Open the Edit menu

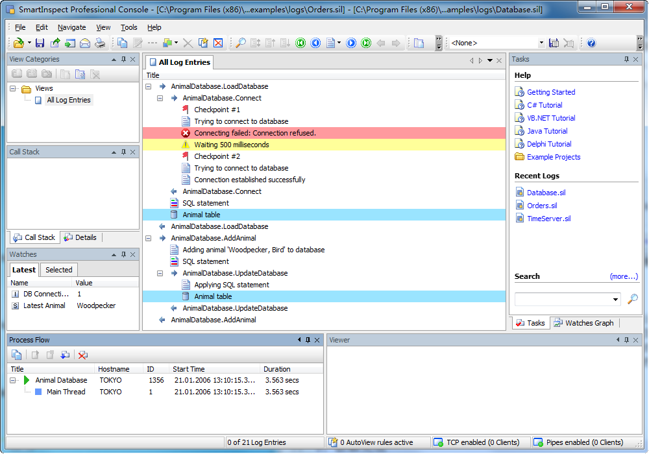click(x=42, y=27)
